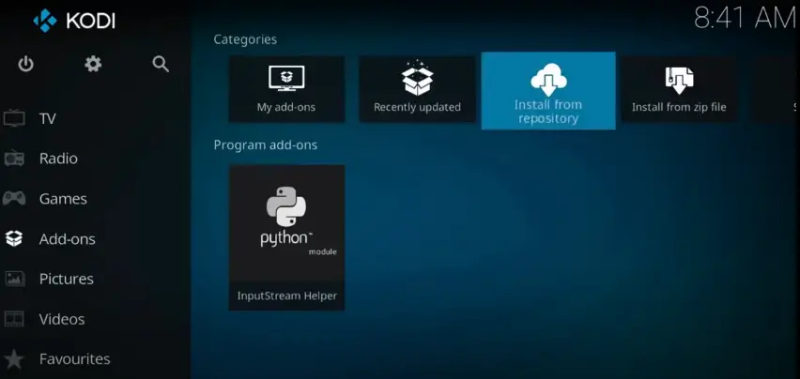Select Games in the sidebar

coord(63,199)
